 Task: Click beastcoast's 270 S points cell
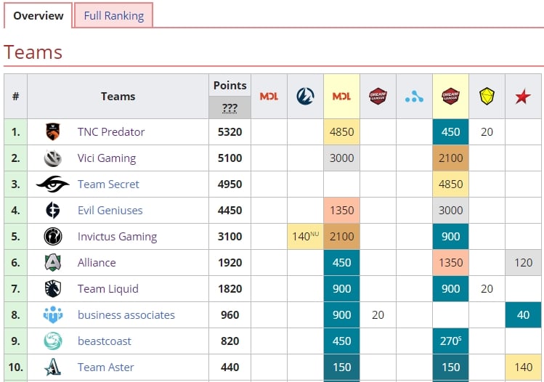click(450, 341)
